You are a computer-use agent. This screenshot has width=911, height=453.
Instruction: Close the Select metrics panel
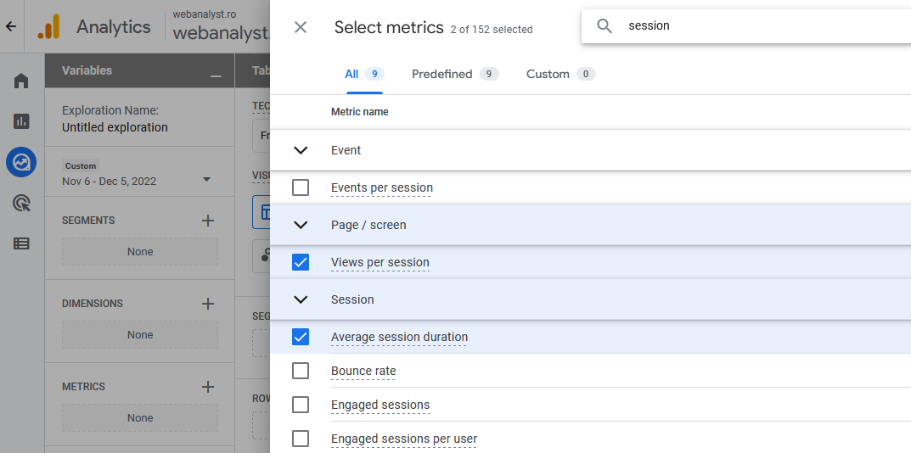click(x=301, y=26)
